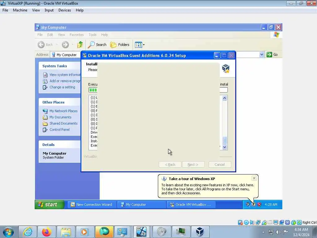This screenshot has height=238, width=317.
Task: Click the installer log scroll down arrow
Action: pyautogui.click(x=225, y=147)
